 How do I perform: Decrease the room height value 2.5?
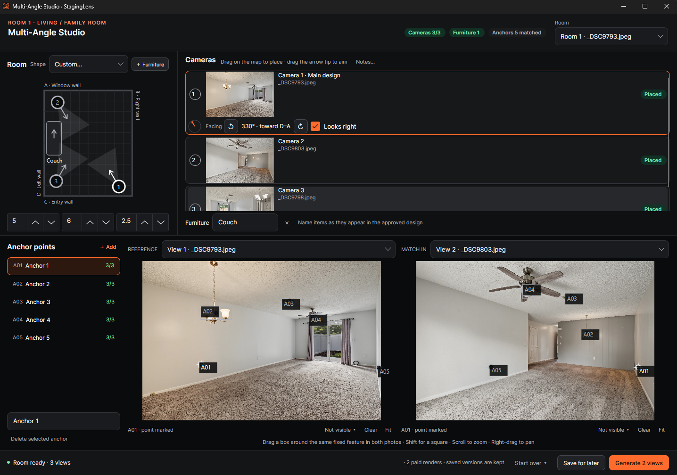[x=161, y=222]
